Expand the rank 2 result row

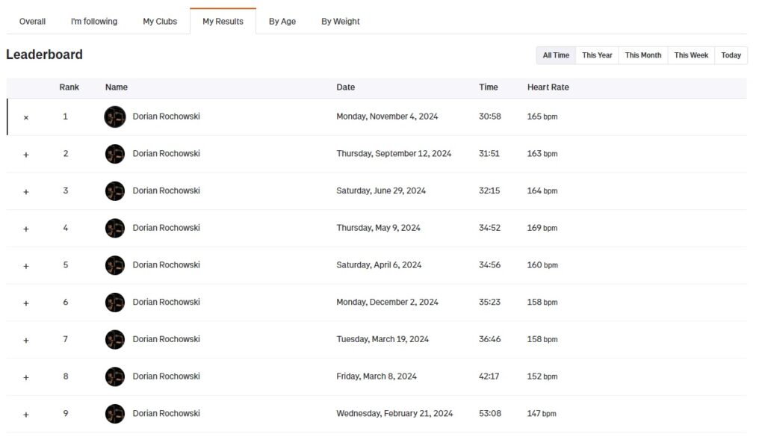26,155
